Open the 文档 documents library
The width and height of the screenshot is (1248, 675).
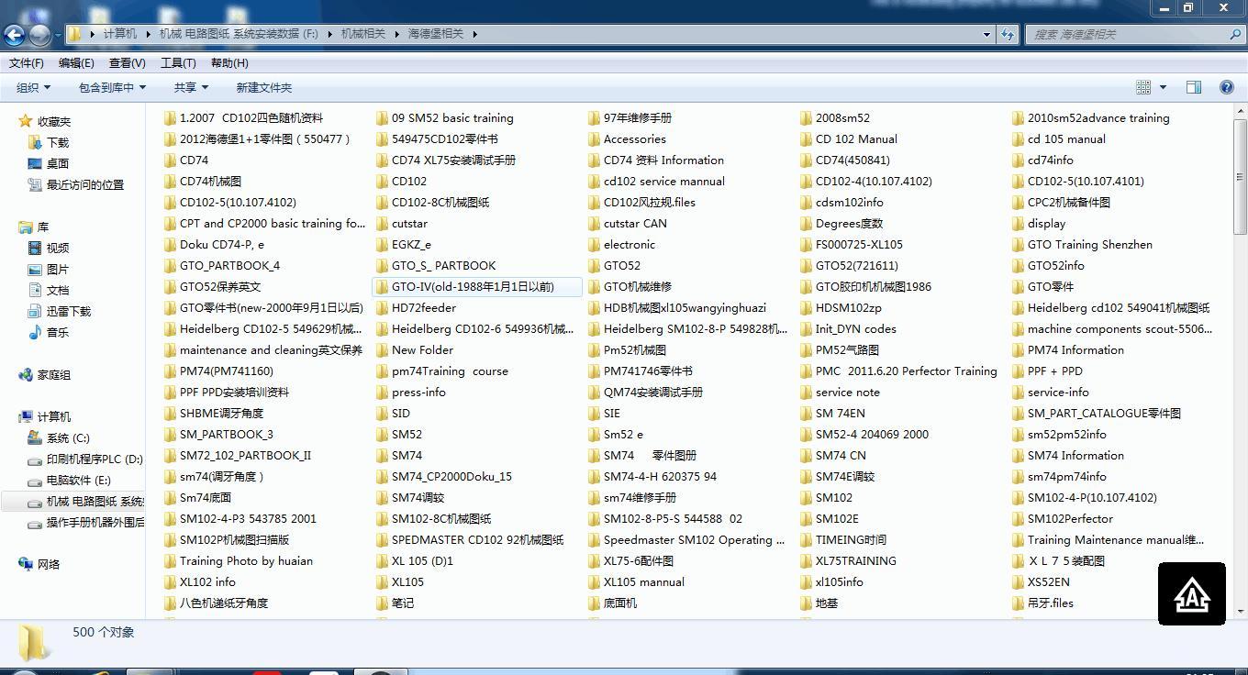coord(48,290)
